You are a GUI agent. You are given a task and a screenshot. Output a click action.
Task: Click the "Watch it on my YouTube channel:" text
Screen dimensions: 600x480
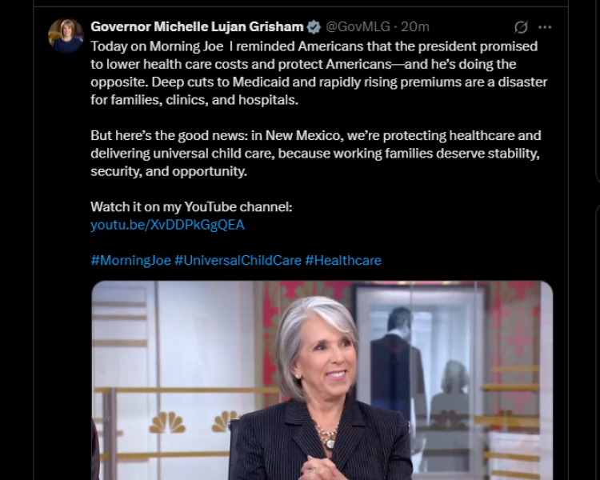(191, 207)
